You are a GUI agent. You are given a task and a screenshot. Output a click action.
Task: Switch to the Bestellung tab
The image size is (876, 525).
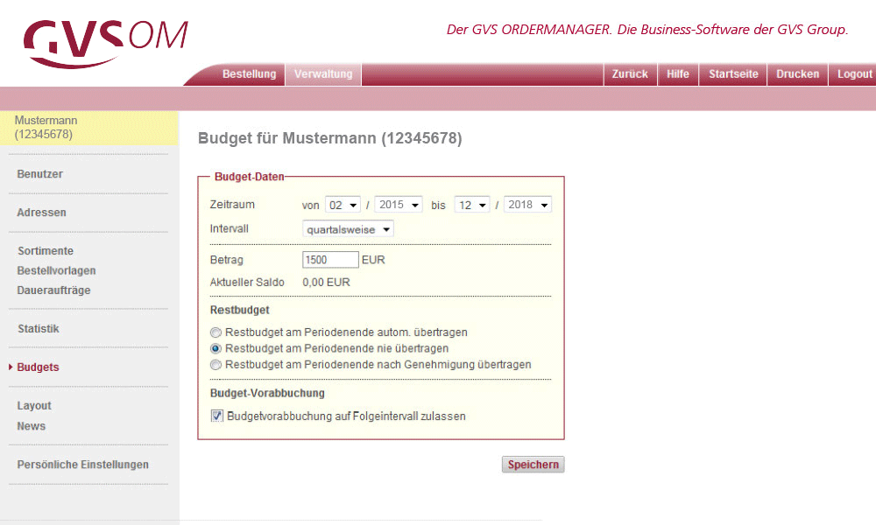pyautogui.click(x=249, y=74)
